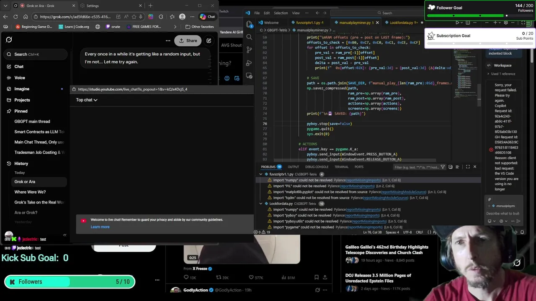536x301 pixels.
Task: Open Run and Debug in activity bar
Action: [249, 63]
